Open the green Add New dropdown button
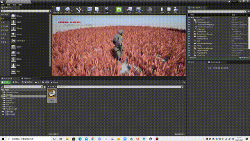The width and height of the screenshot is (250, 141). (5, 82)
